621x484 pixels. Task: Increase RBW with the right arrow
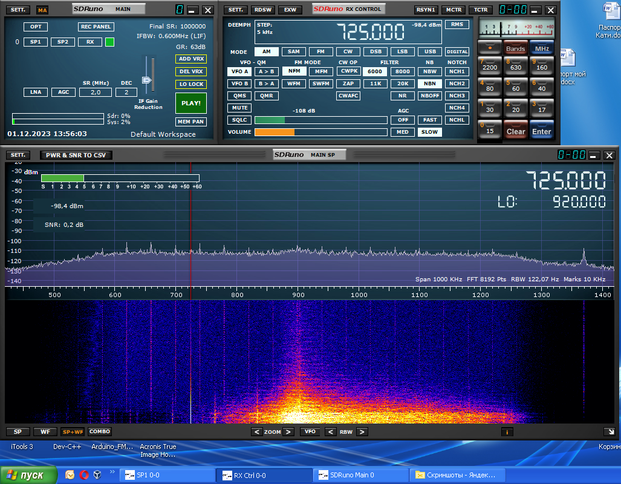pos(362,432)
